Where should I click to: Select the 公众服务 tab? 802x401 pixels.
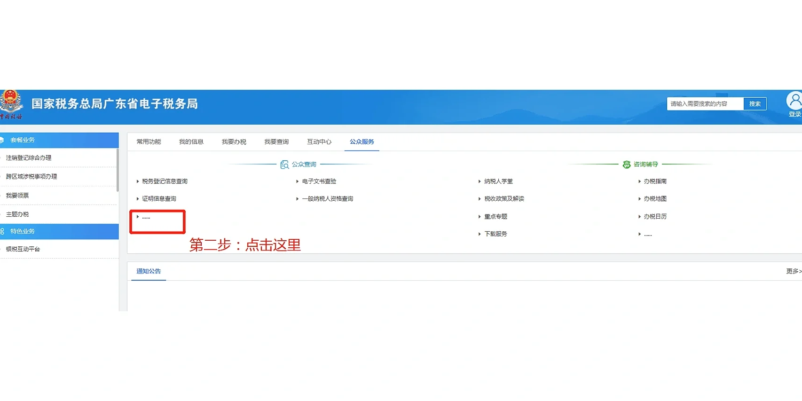tap(362, 142)
